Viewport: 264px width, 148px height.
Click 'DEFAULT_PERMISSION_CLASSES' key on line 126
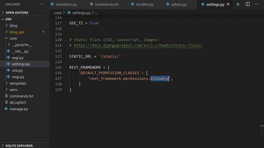coord(110,73)
